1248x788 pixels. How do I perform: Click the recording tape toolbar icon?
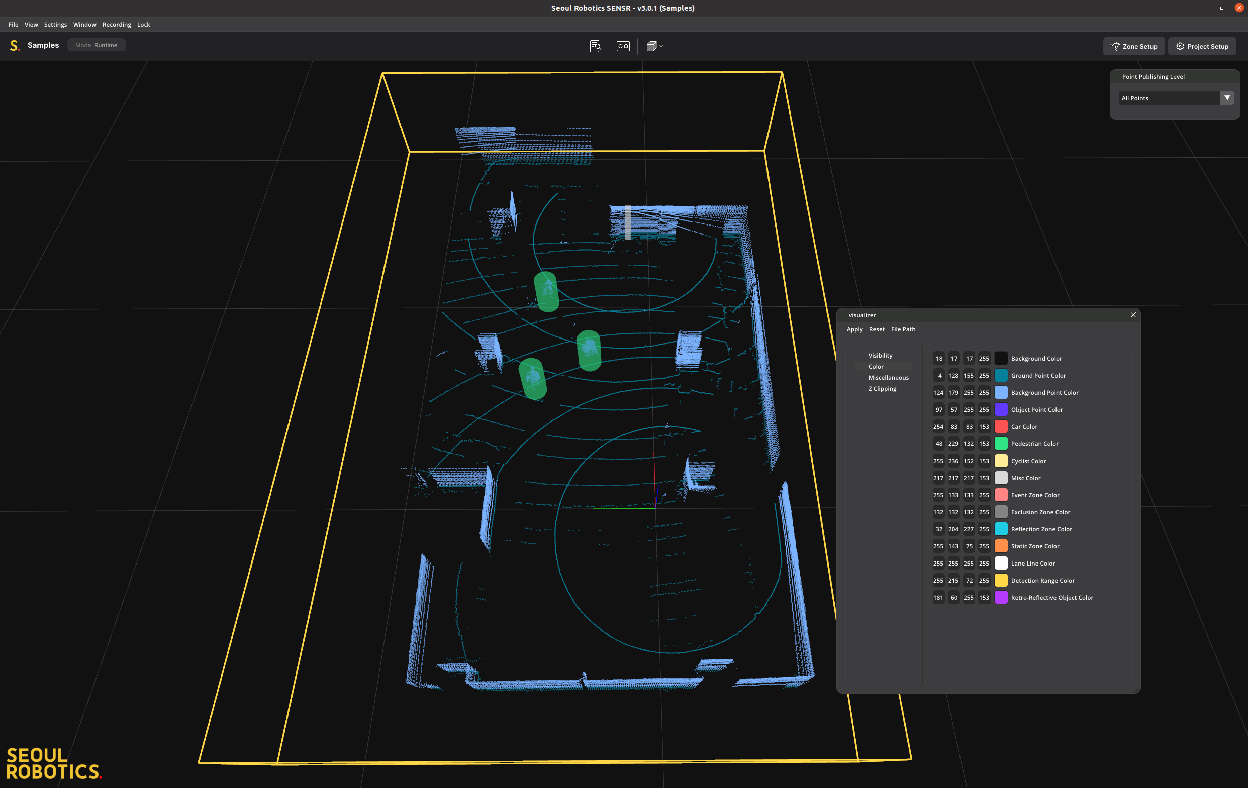[623, 46]
